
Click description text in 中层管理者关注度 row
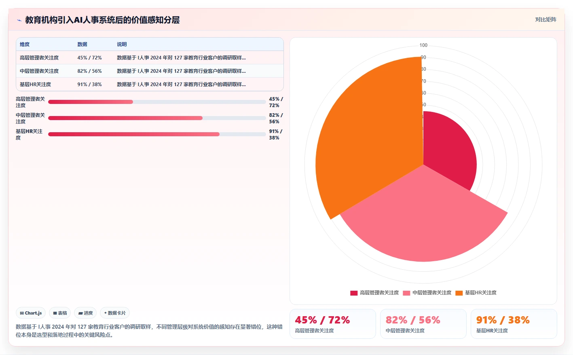pyautogui.click(x=182, y=71)
